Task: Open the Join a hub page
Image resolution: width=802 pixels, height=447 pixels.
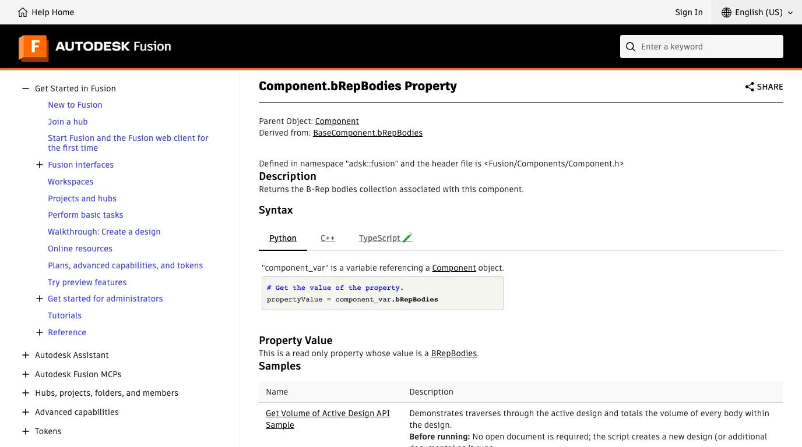Action: [x=68, y=122]
